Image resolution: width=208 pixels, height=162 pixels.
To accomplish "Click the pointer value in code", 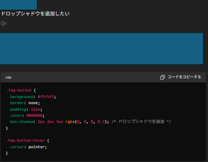I will click(x=36, y=147).
